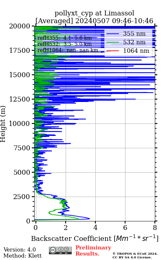Click the TROPOS & ECoE 2024 copyright notice
Image resolution: width=163 pixels, height=260 pixels.
(135, 256)
